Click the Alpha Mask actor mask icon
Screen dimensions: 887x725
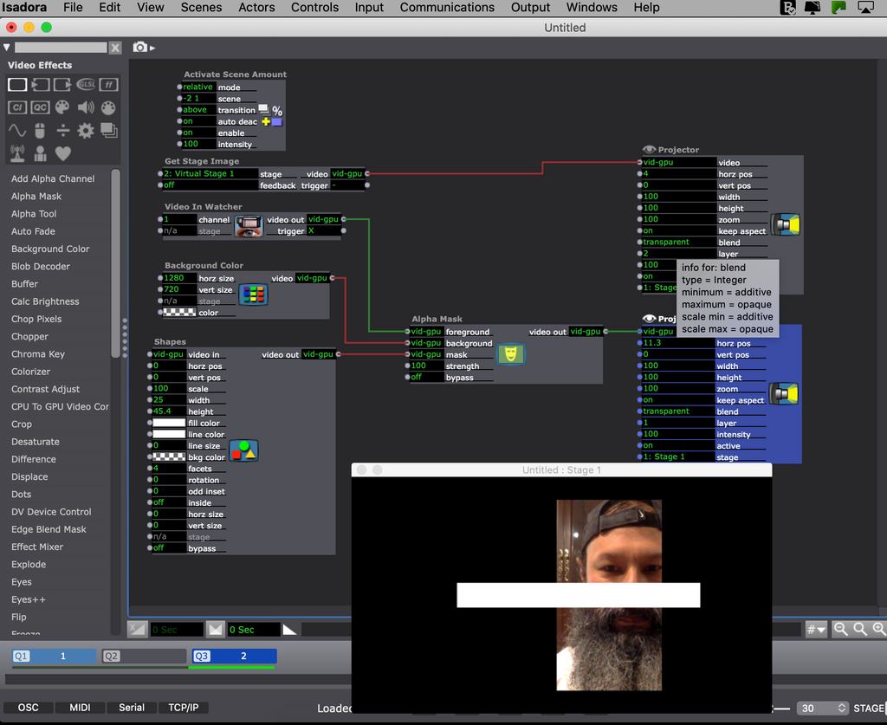(510, 353)
